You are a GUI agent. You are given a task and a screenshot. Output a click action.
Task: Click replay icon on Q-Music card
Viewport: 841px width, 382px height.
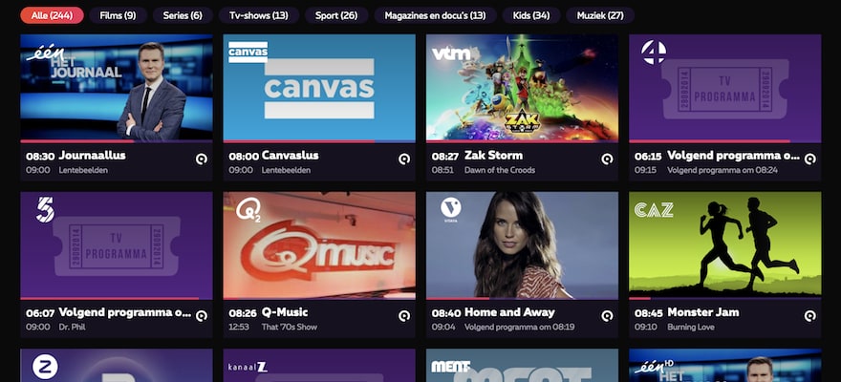click(404, 316)
